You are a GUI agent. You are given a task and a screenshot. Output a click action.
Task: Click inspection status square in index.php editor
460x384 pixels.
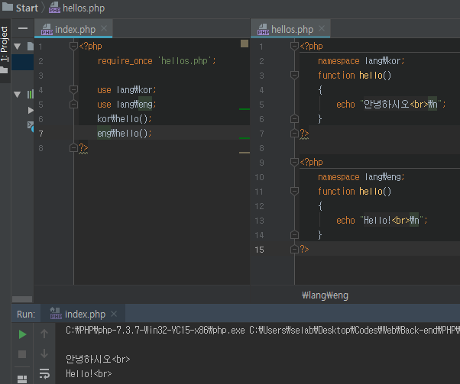coord(245,44)
